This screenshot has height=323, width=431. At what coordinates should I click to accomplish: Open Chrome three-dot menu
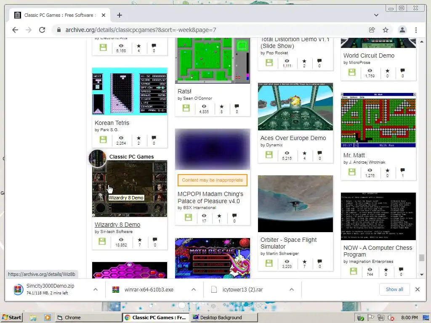point(416,30)
